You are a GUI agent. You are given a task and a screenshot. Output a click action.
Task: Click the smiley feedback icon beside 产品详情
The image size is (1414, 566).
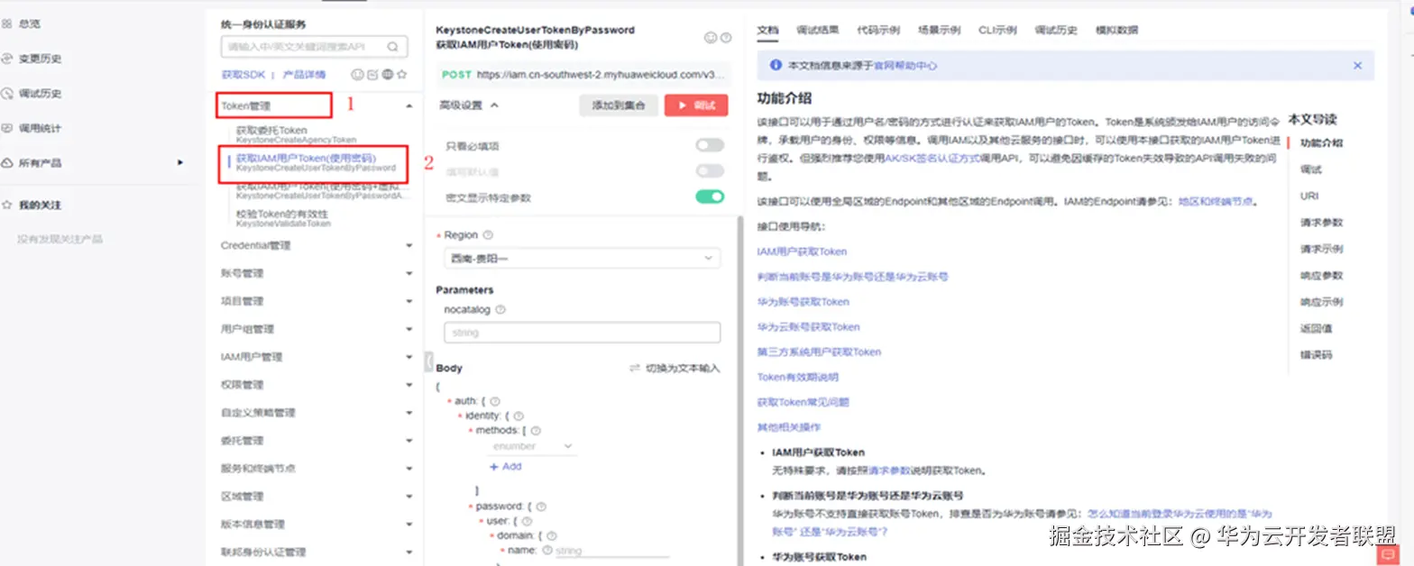(356, 75)
